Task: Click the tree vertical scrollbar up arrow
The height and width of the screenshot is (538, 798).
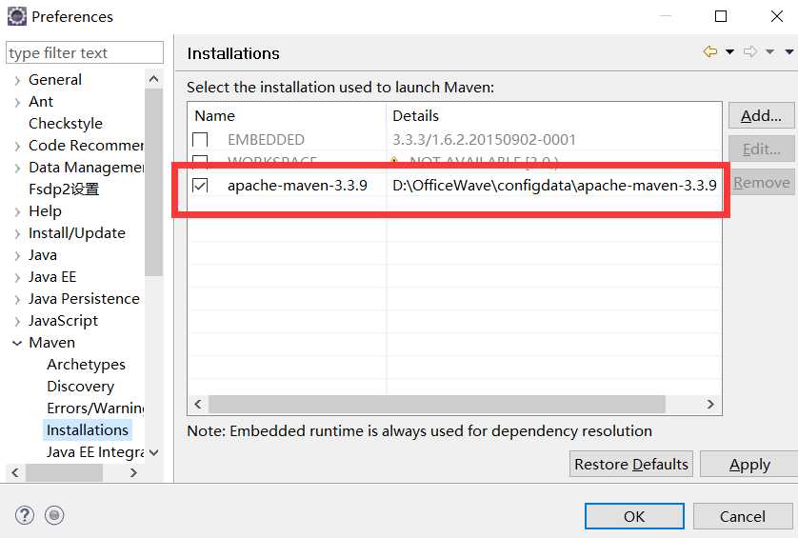Action: click(153, 79)
